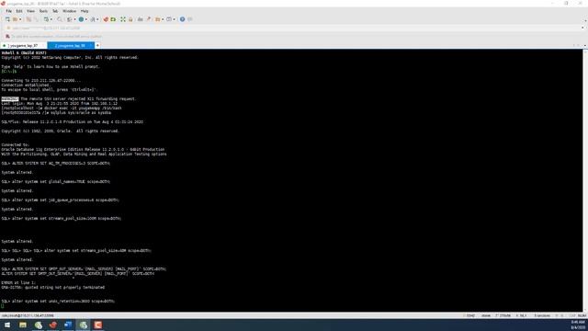Screen dimensions: 588x331
Task: Close the yougame_bp_98 tab
Action: point(92,46)
